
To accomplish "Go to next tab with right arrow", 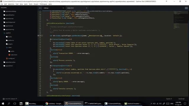I will tap(41, 8).
